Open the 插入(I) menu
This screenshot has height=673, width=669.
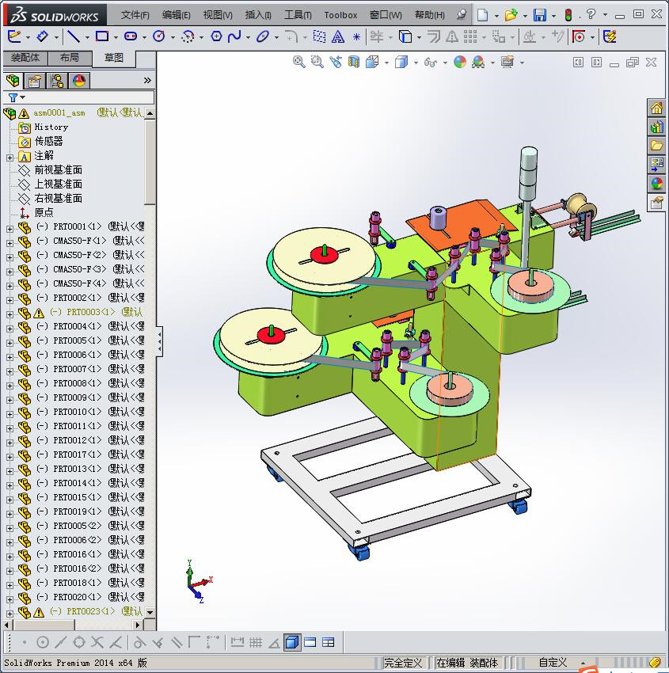coord(258,15)
